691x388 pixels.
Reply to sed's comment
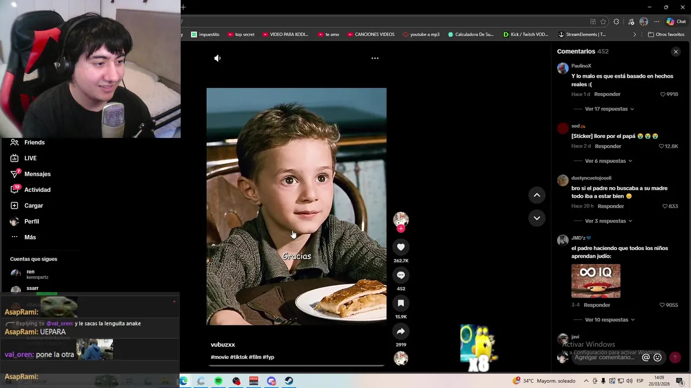coord(608,147)
